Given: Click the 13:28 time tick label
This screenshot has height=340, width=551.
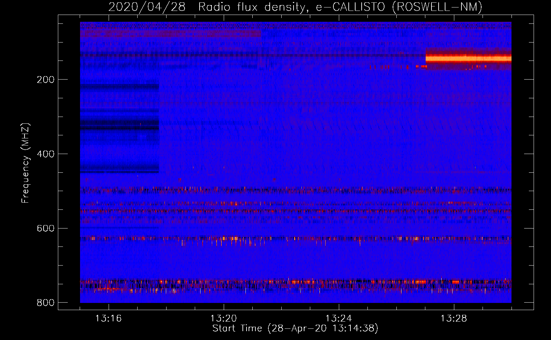Looking at the screenshot, I should [454, 319].
